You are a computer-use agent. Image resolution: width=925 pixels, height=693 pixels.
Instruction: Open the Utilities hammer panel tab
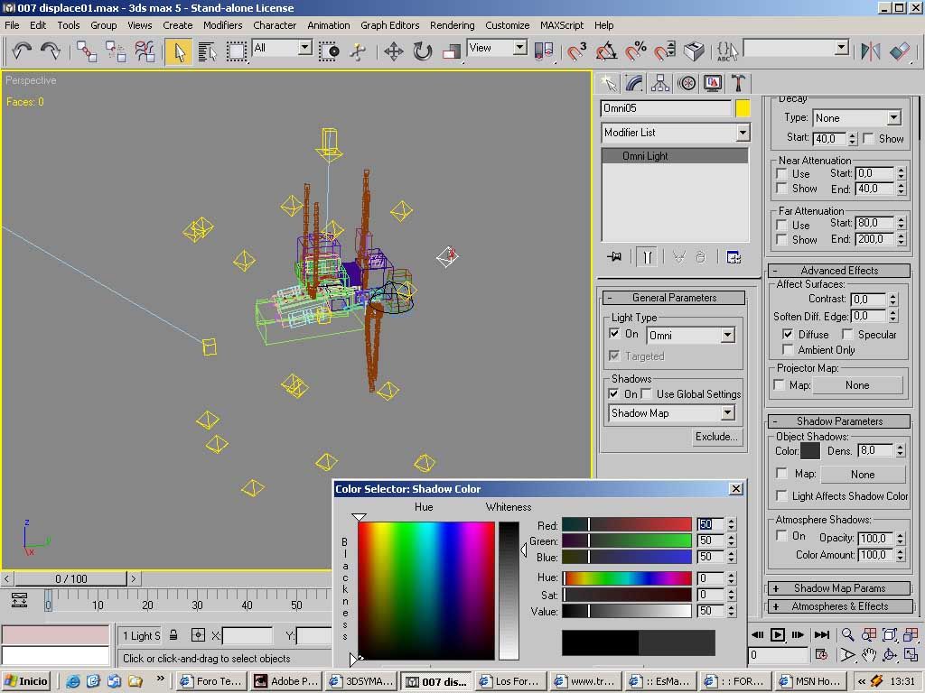coord(739,83)
